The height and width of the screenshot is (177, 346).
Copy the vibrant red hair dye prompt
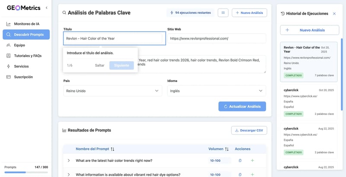(x=240, y=174)
